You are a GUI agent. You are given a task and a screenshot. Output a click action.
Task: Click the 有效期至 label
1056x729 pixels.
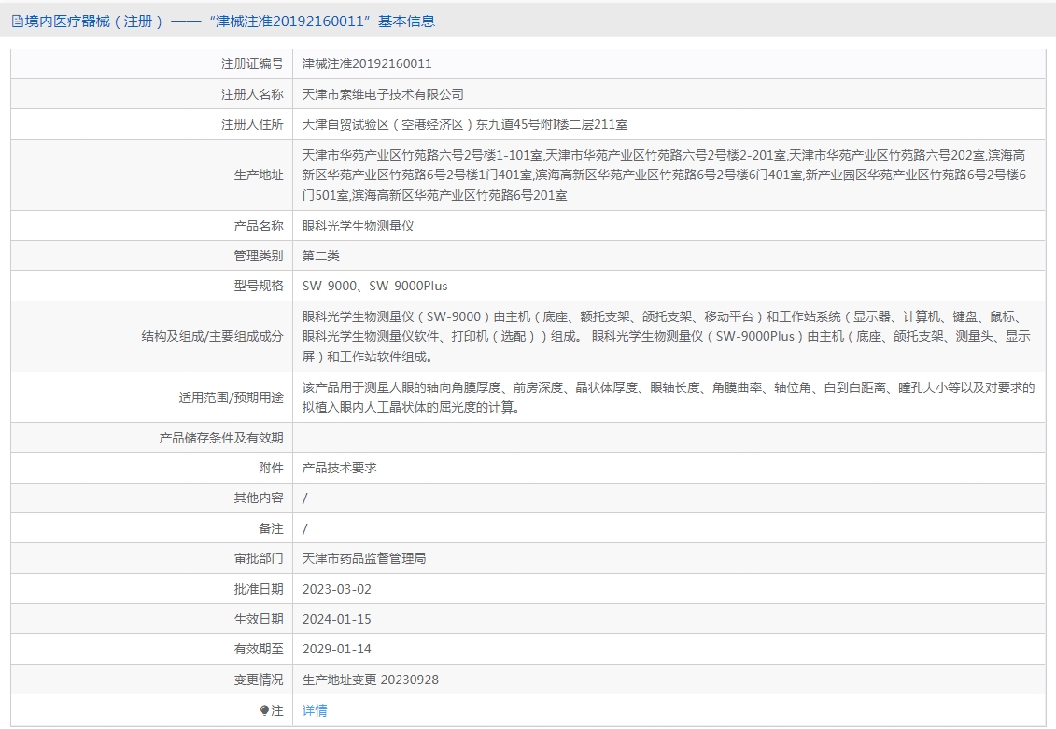[x=259, y=649]
